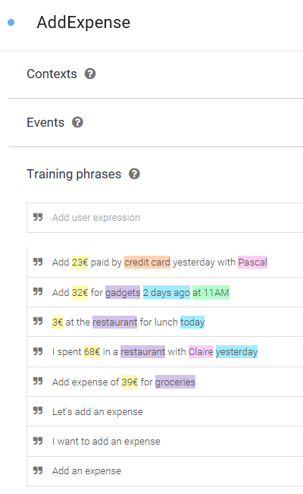The image size is (303, 494).
Task: Expand the Contexts section
Action: (52, 74)
